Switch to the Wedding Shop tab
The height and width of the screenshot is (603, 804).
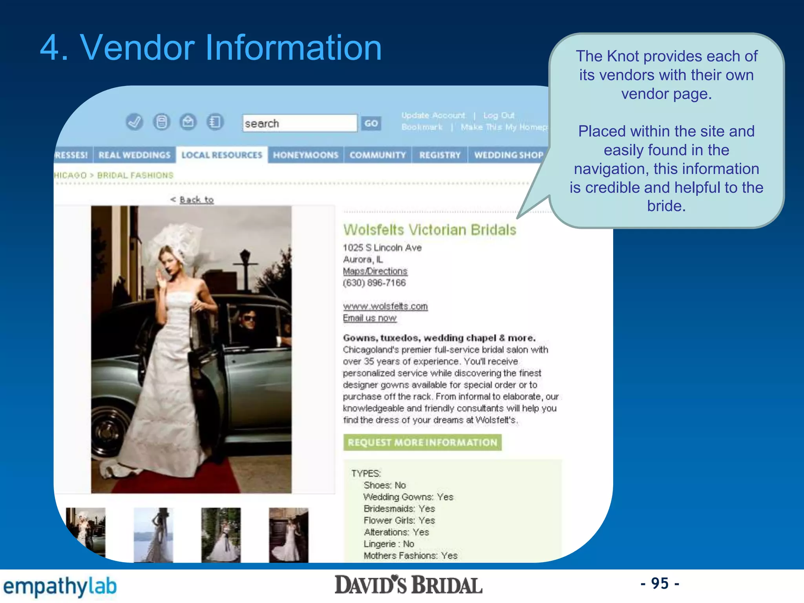[x=508, y=155]
